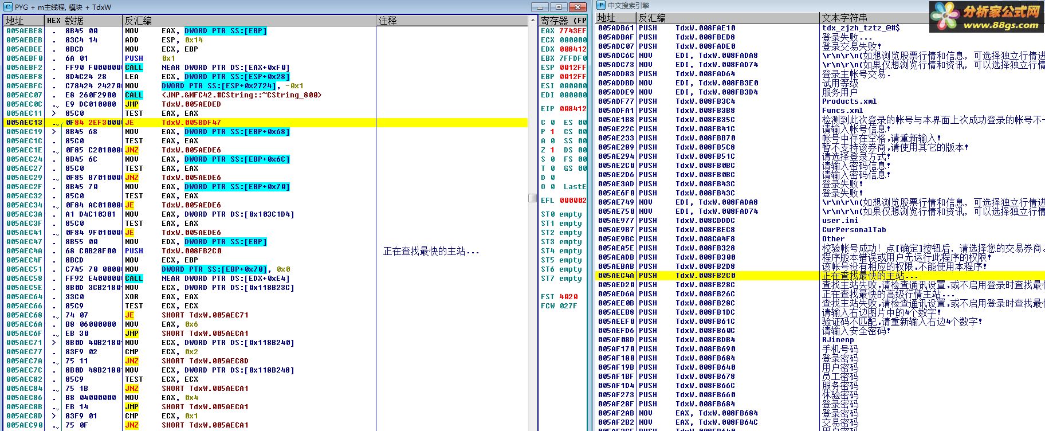
Task: Click the 寄存器 (FP header of registers pane
Action: (563, 21)
